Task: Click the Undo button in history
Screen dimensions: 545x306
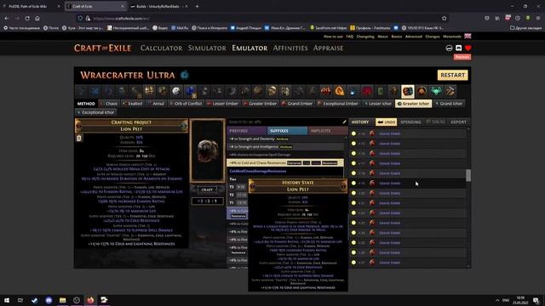Action: pyautogui.click(x=386, y=122)
